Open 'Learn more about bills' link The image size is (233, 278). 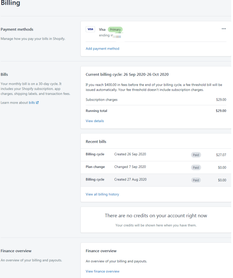(32, 103)
